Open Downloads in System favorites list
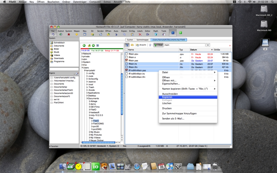277x173 pixels. 59,58
